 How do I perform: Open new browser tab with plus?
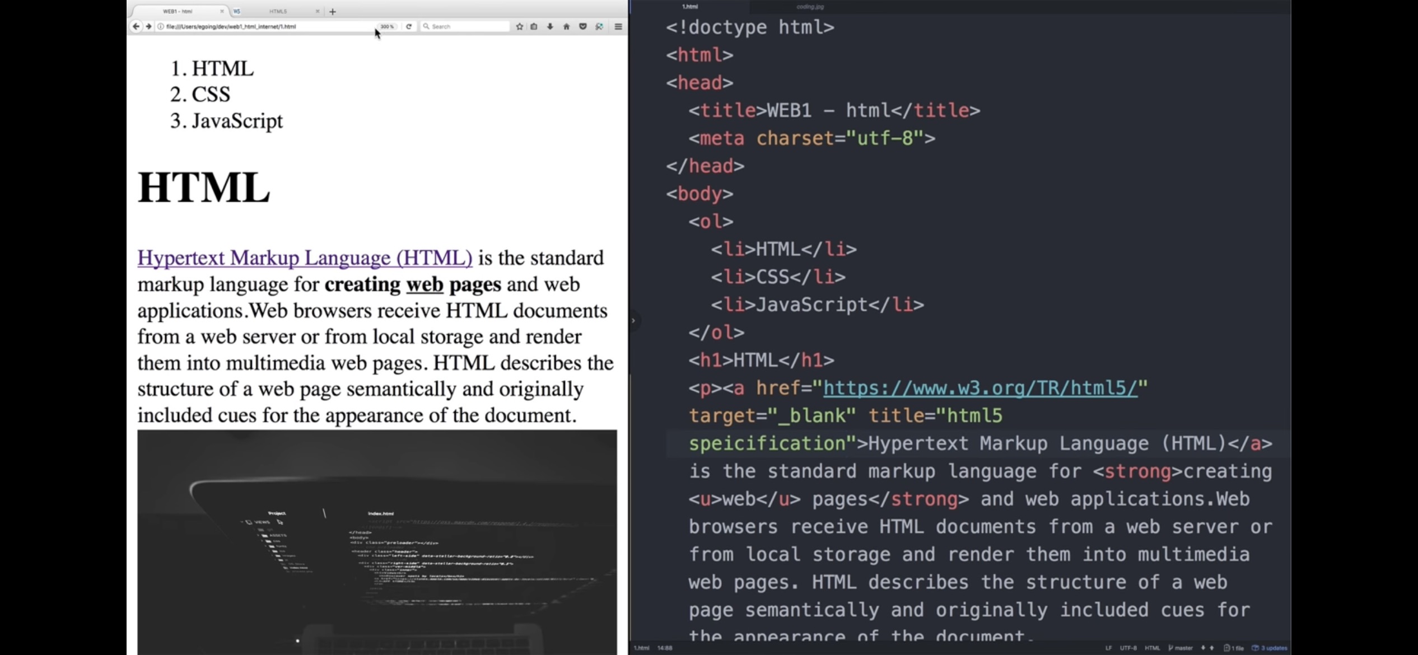click(333, 11)
